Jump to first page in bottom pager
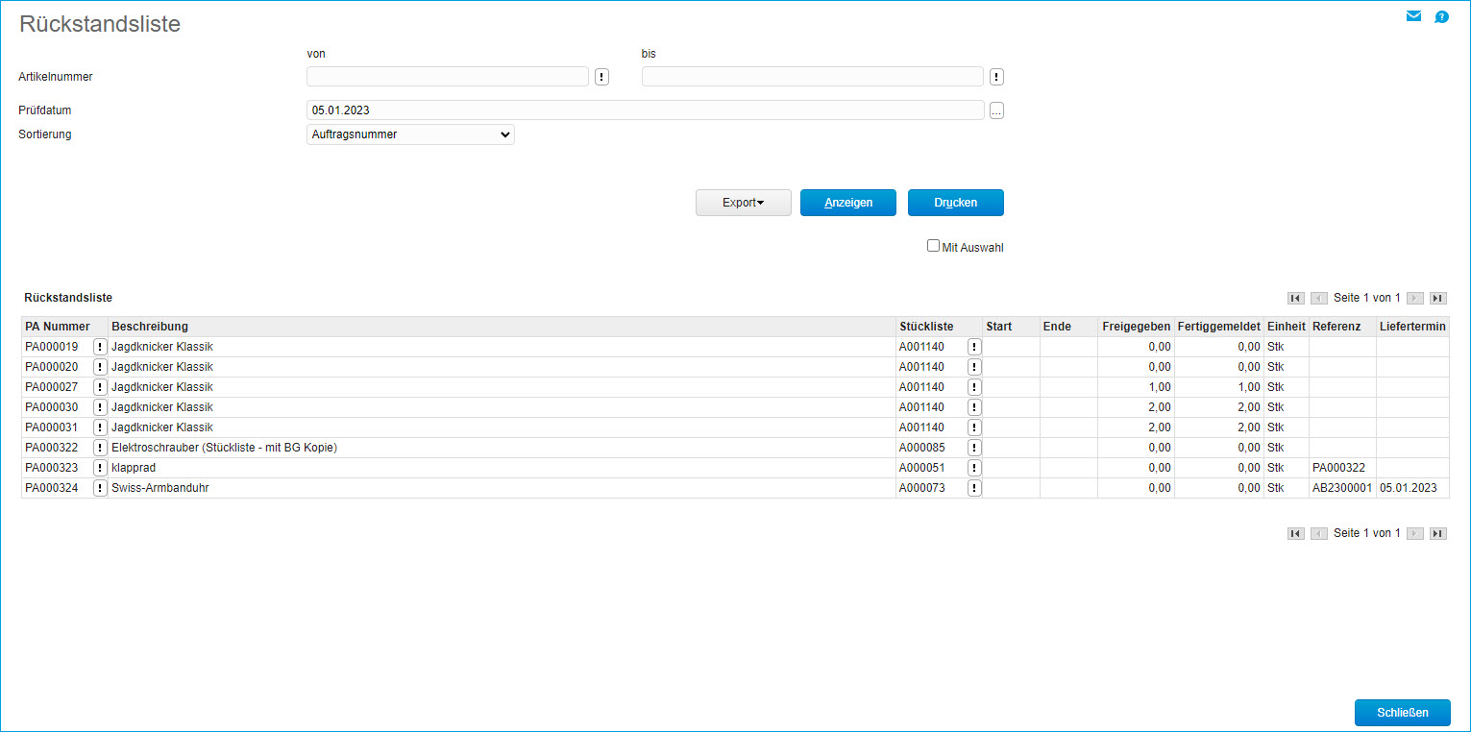1471x732 pixels. coord(1295,533)
